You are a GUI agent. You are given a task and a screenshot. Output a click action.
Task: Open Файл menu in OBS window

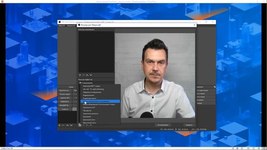[x=62, y=26]
